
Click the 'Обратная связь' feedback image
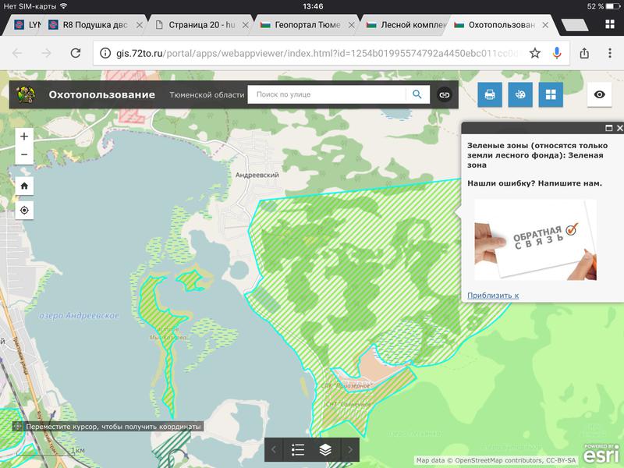click(x=535, y=239)
